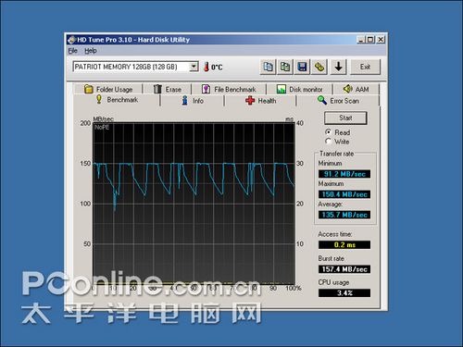Switch to the Disk monitor tab
463x347 pixels.
[x=300, y=89]
